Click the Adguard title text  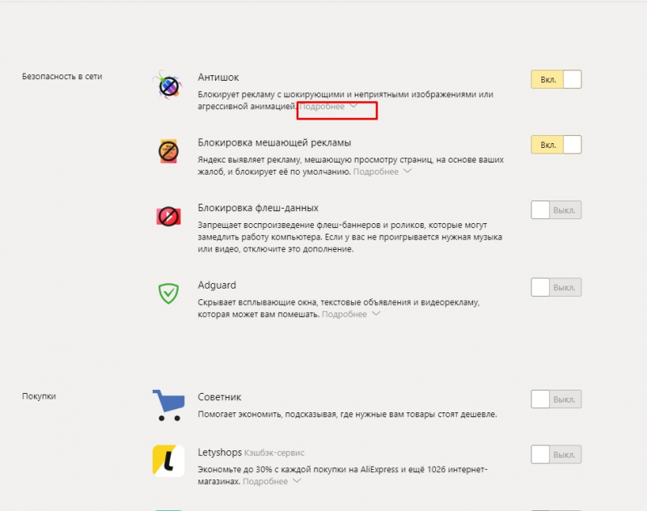[x=217, y=285]
